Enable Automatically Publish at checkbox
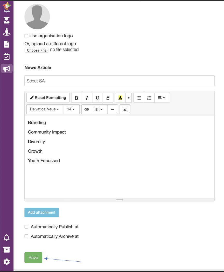 (26, 227)
